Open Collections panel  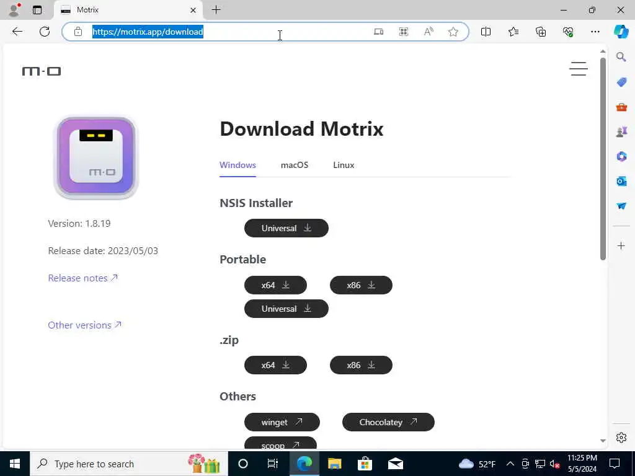tap(541, 32)
